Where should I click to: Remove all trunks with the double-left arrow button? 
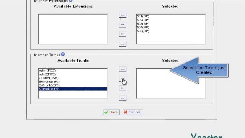(122, 98)
